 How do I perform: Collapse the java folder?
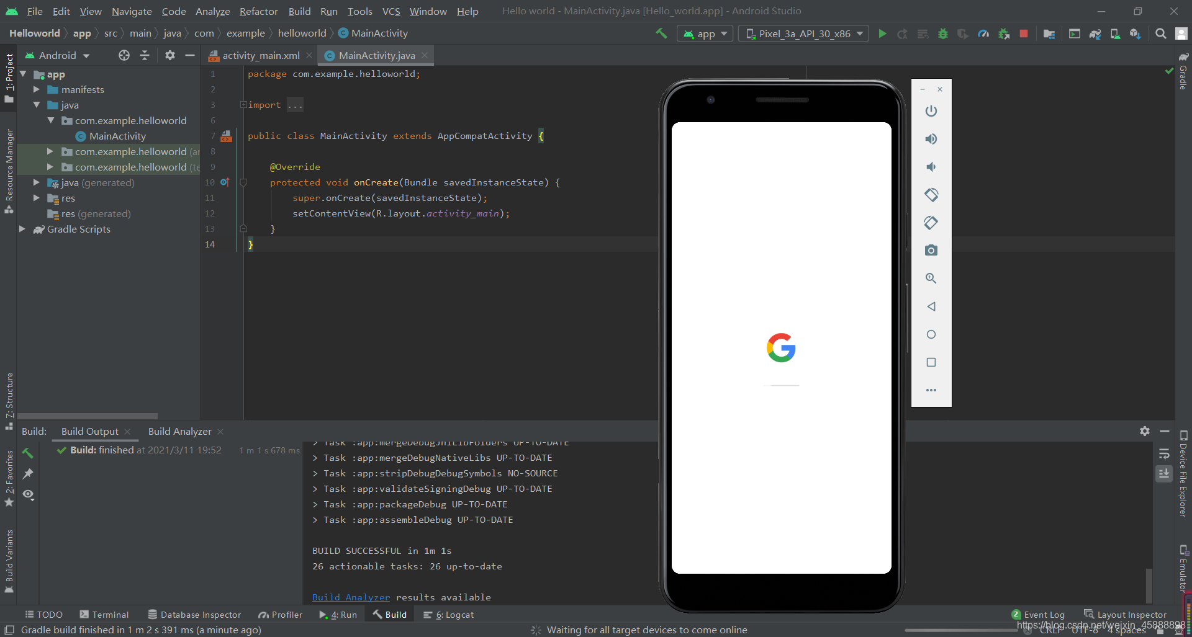[x=37, y=105]
